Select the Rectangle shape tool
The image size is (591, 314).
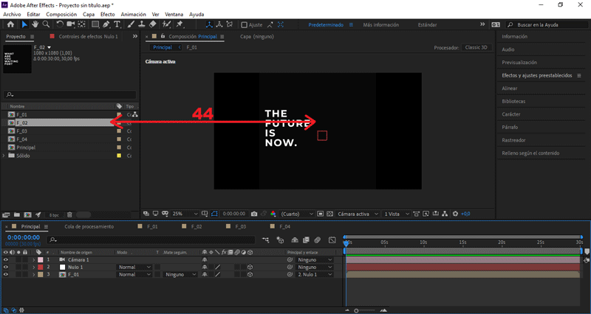(95, 24)
